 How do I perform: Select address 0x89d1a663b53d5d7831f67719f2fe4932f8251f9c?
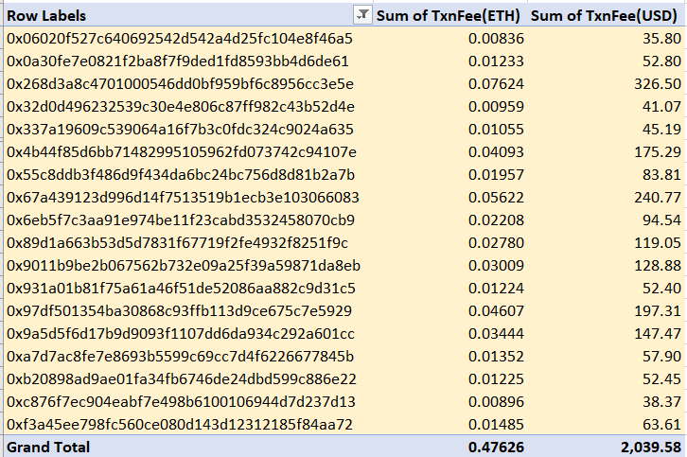click(178, 243)
